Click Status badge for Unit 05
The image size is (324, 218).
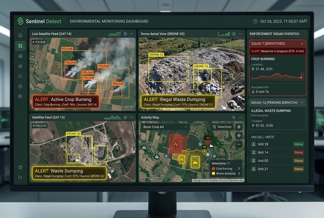pos(298,161)
